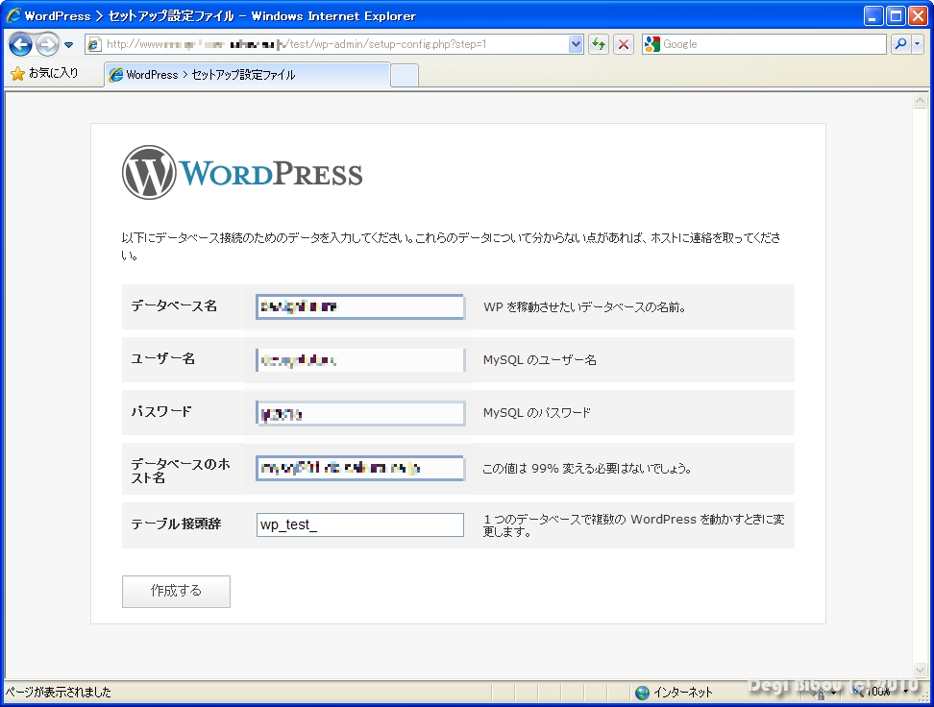Click the magnifier search button

(900, 44)
